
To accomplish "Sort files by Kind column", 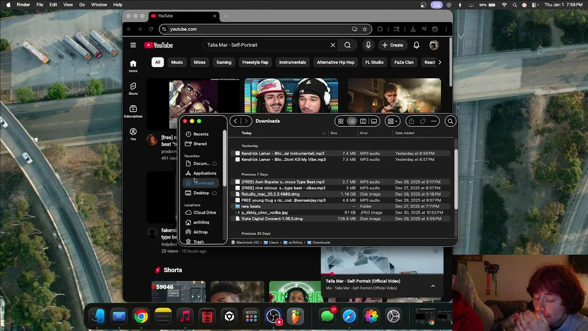I will [363, 133].
